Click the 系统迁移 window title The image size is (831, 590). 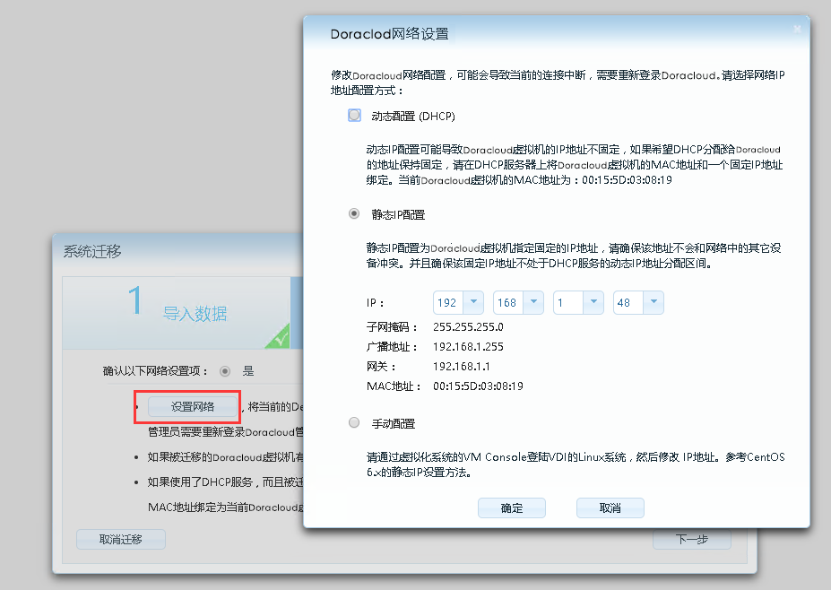(92, 251)
